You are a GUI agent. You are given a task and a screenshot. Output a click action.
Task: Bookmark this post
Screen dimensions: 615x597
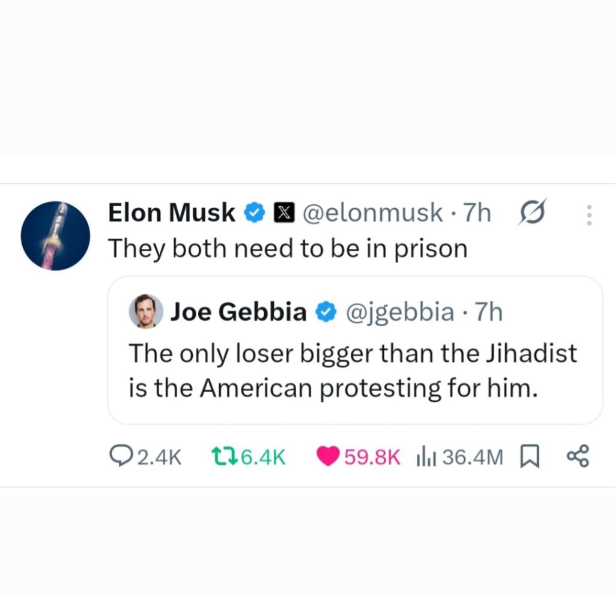click(529, 458)
